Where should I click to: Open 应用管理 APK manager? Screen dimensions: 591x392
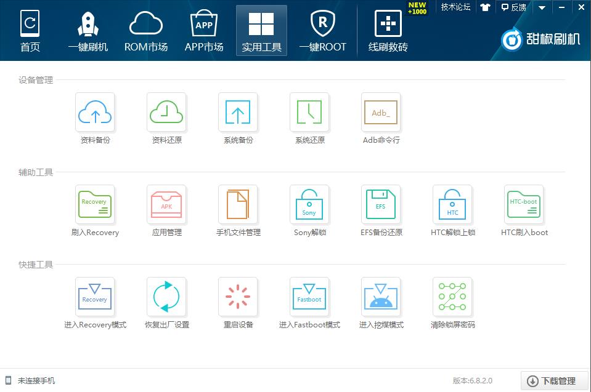pyautogui.click(x=166, y=204)
